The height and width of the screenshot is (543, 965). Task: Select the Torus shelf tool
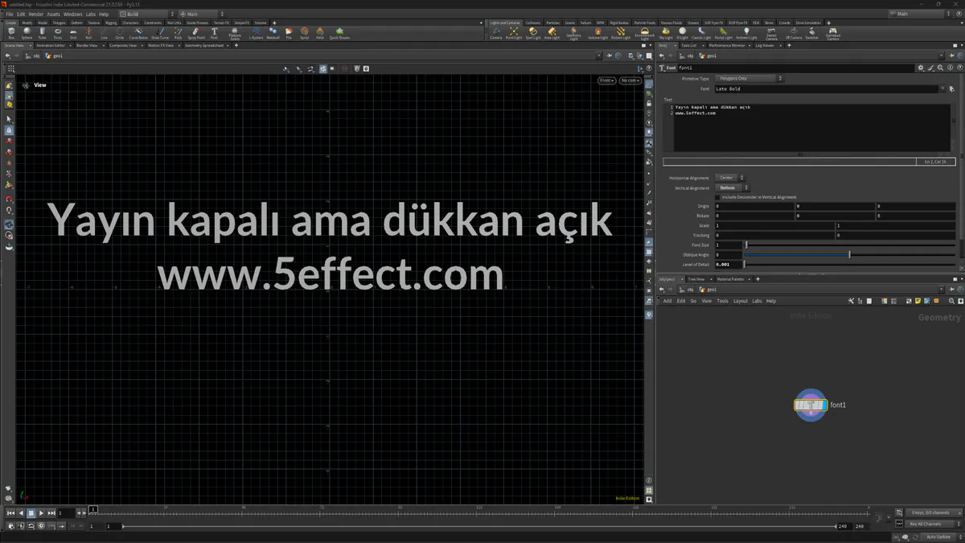click(57, 33)
